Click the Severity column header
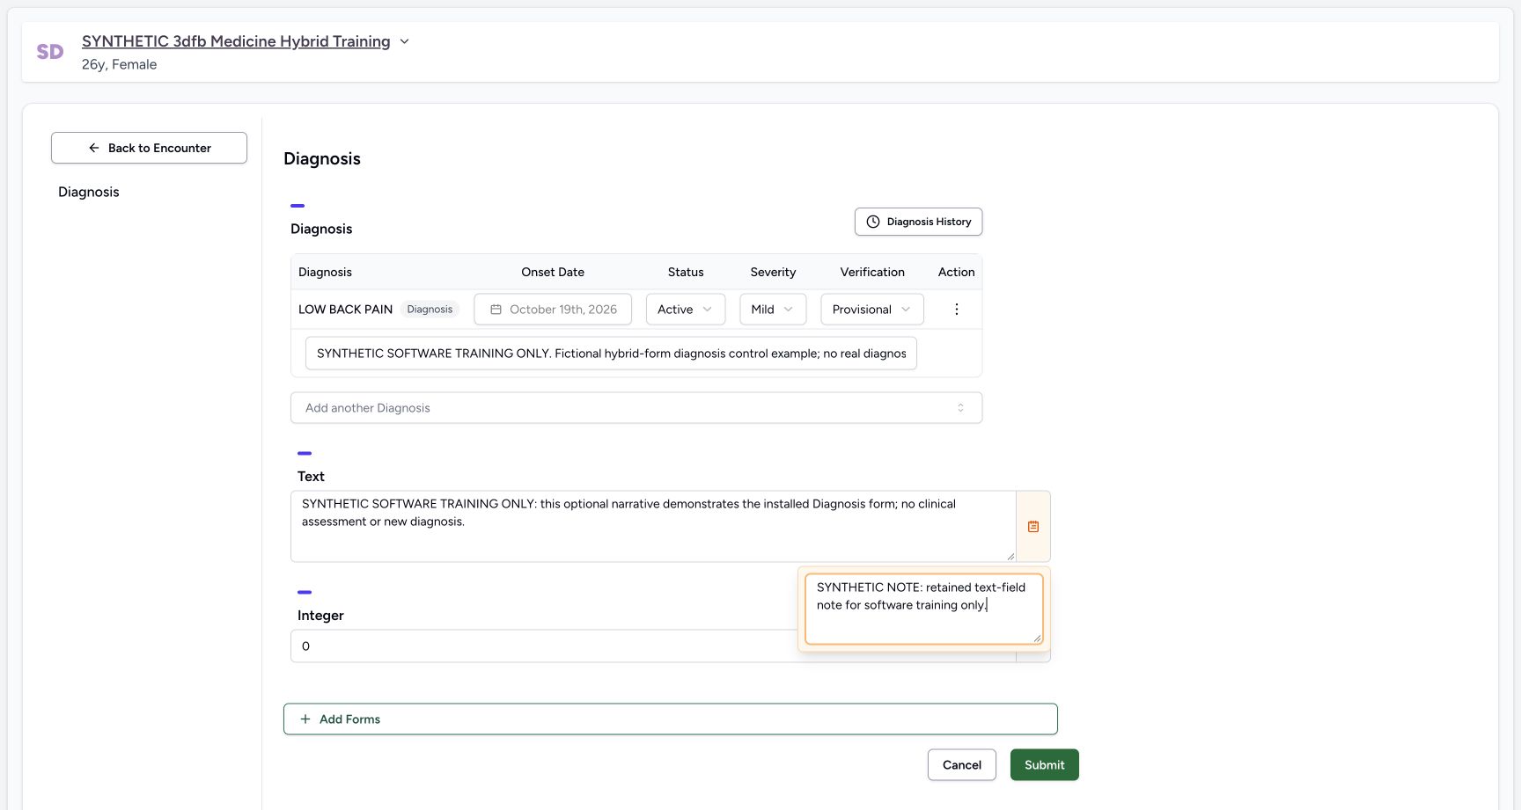This screenshot has height=810, width=1521. [773, 273]
